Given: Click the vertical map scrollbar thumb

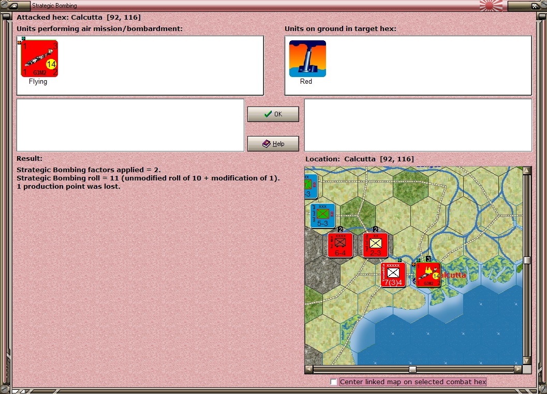Looking at the screenshot, I should (x=527, y=260).
